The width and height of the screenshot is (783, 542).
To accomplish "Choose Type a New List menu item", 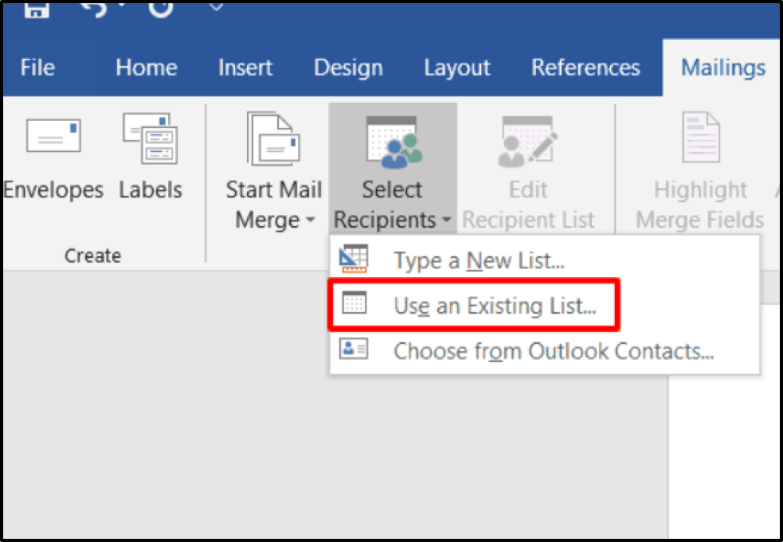I will point(479,259).
